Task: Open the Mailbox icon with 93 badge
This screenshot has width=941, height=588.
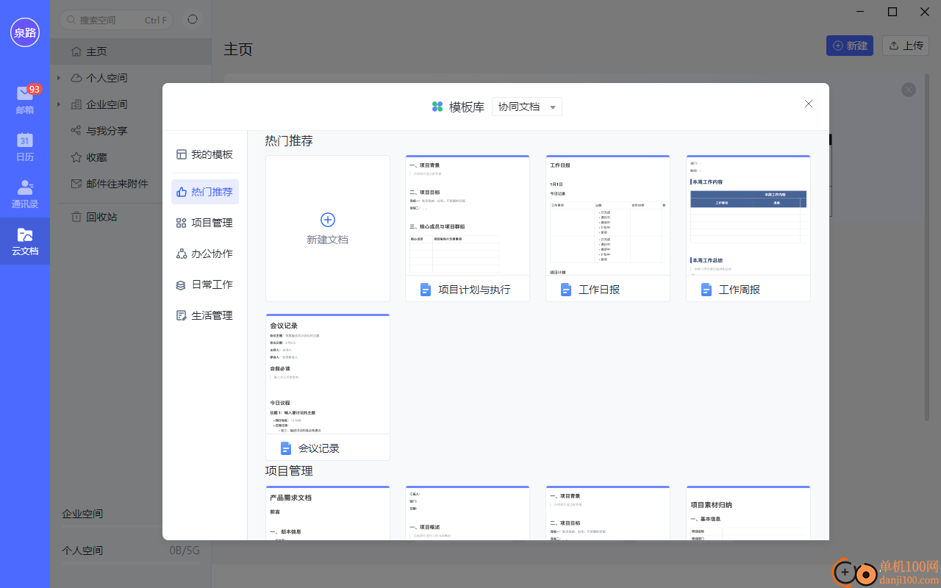Action: pyautogui.click(x=25, y=100)
